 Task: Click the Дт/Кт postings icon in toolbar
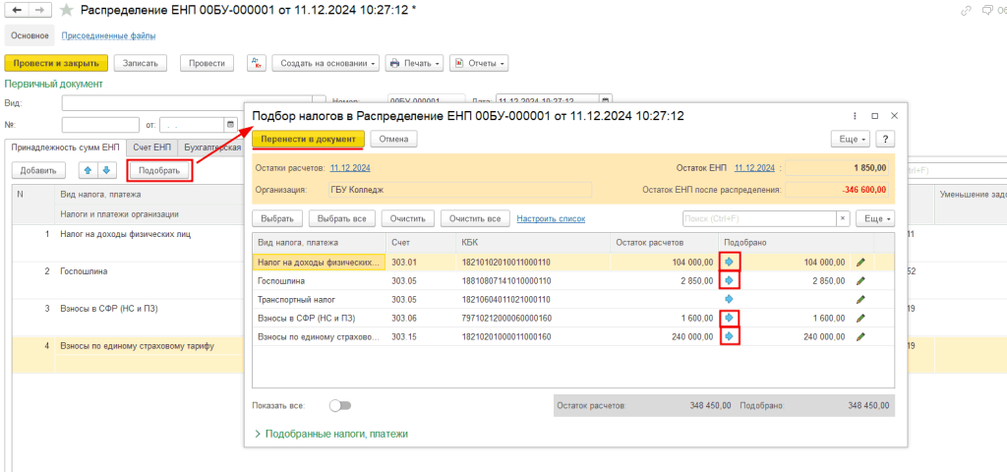click(256, 63)
